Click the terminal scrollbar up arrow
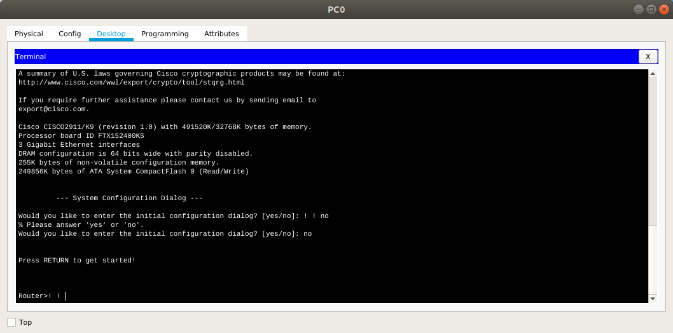673x333 pixels. (653, 74)
